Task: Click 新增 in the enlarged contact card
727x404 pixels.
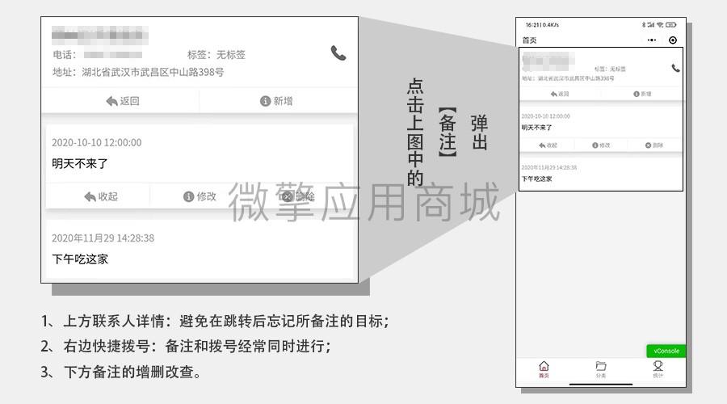Action: (x=275, y=101)
